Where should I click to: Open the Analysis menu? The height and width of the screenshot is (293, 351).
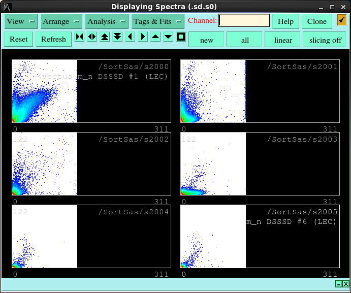[x=107, y=21]
